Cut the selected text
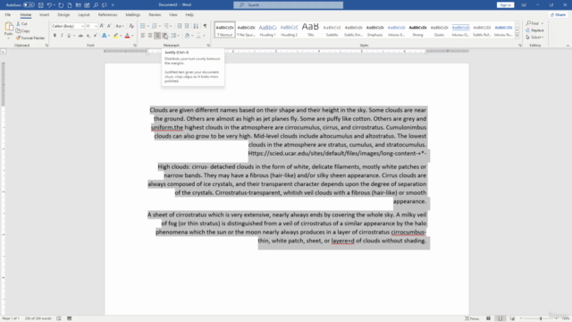 (21, 24)
